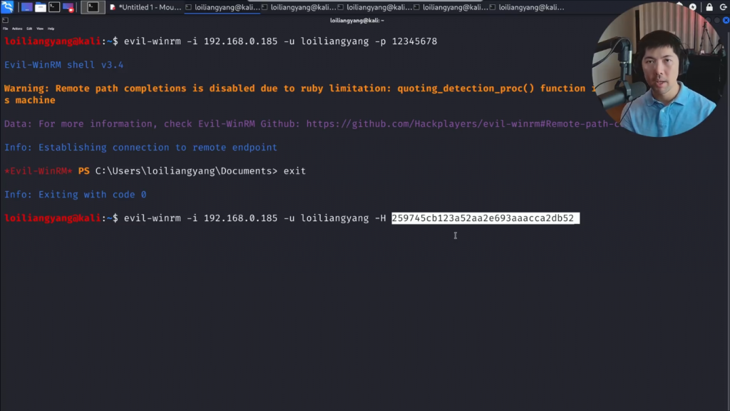This screenshot has width=730, height=411.
Task: Open the Edit menu in terminal
Action: (29, 29)
